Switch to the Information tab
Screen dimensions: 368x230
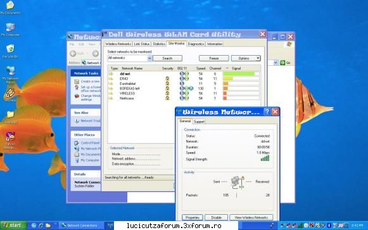point(215,44)
